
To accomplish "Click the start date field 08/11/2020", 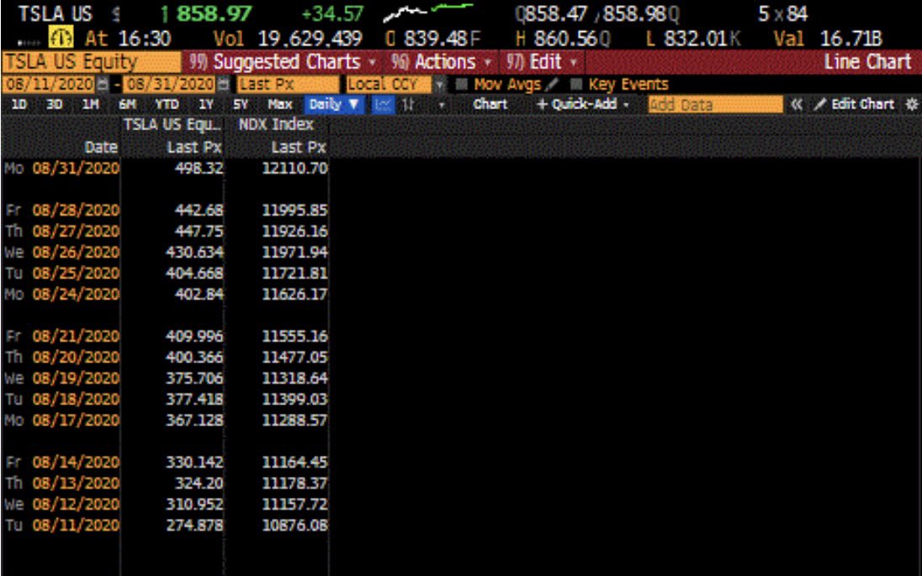I will click(50, 85).
